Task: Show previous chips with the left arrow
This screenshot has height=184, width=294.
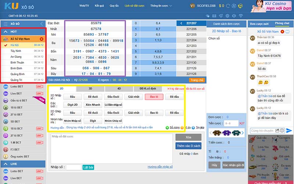Action: (210, 133)
